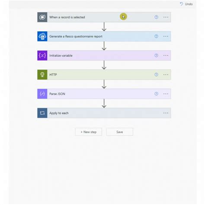205x205 pixels.
Task: Open the ellipsis menu on HTTP step
Action: tap(166, 74)
